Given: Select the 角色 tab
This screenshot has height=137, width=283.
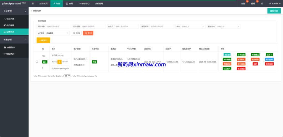Looking at the screenshot, I should 56,4.
